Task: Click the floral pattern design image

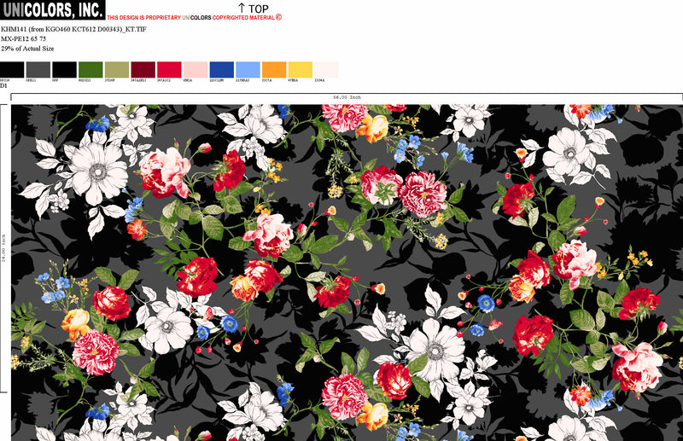Action: 347,272
